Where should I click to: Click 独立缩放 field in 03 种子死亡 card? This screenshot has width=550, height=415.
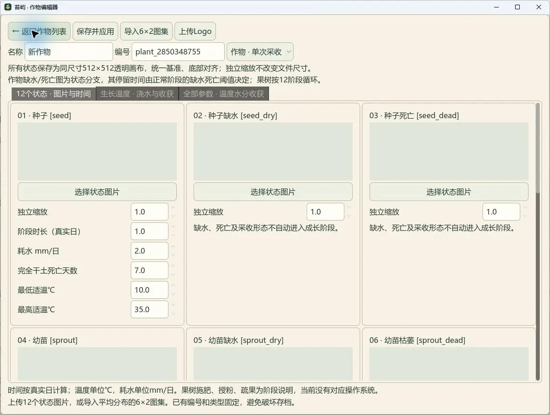[x=501, y=212]
